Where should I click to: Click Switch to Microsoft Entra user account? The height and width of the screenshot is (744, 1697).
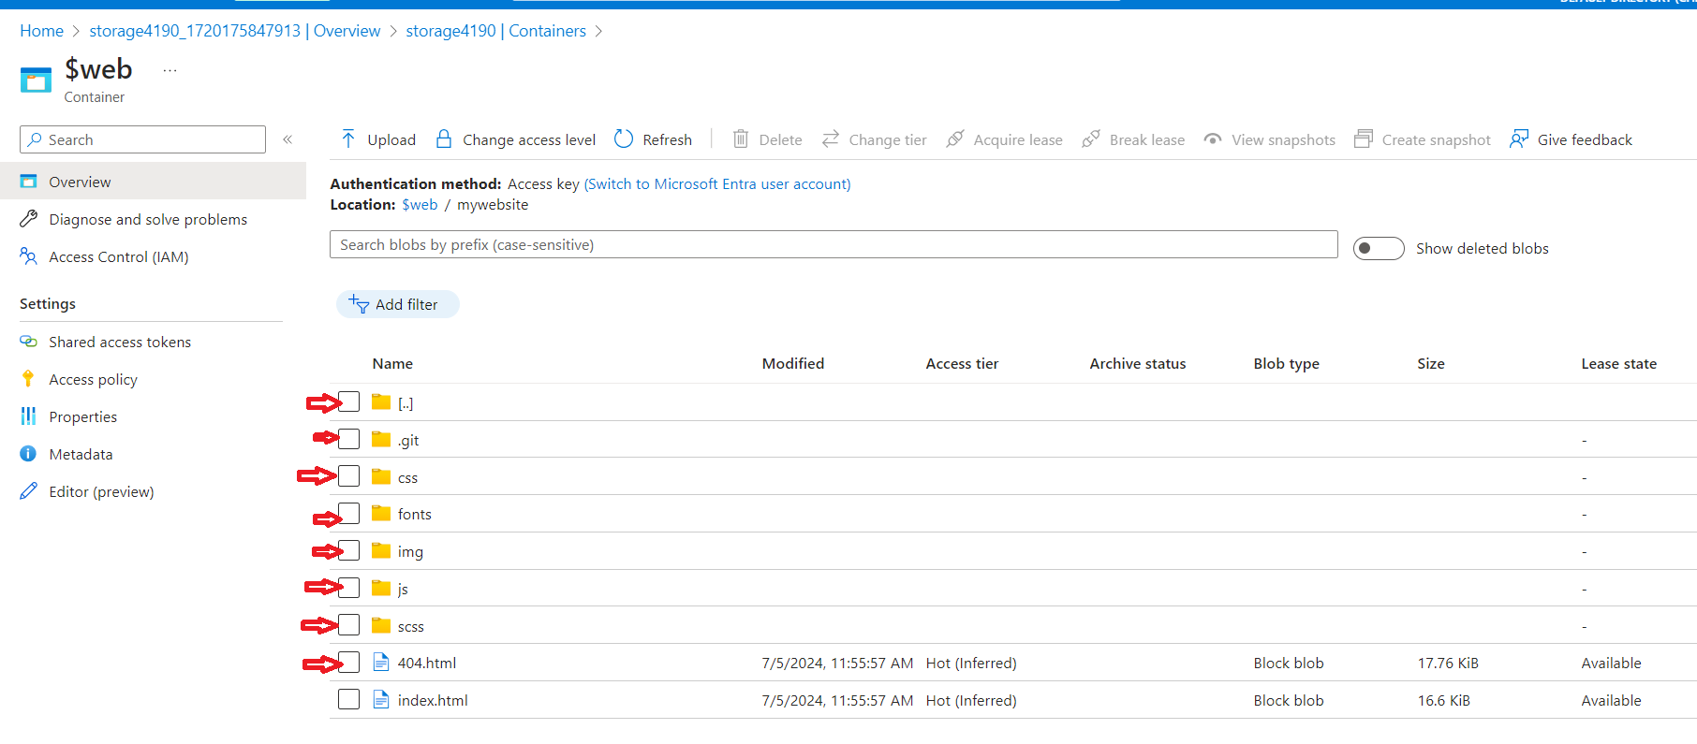coord(717,184)
